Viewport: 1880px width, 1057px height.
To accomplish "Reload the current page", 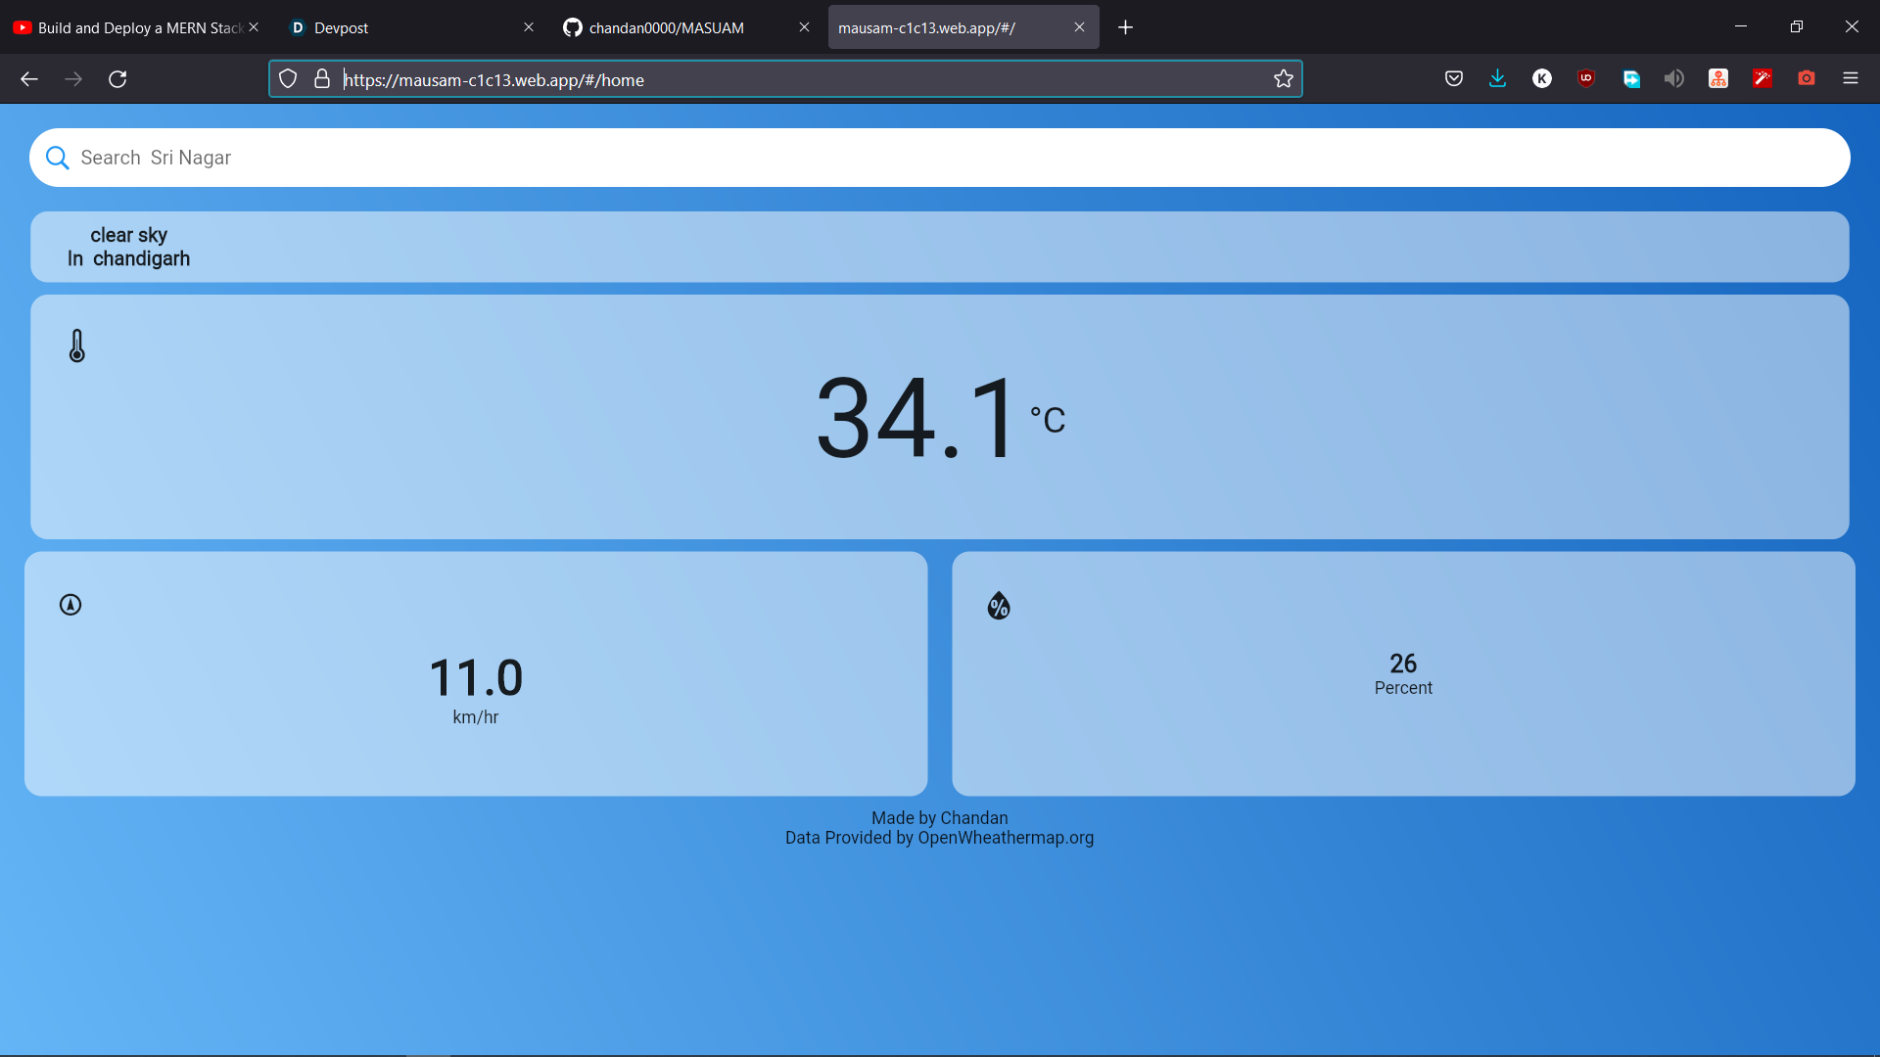I will click(117, 79).
